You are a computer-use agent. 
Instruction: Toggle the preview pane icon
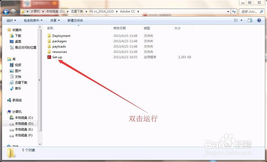point(250,20)
